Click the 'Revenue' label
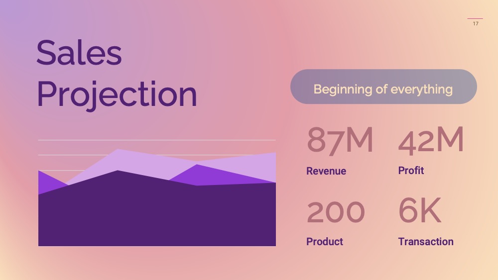 326,171
